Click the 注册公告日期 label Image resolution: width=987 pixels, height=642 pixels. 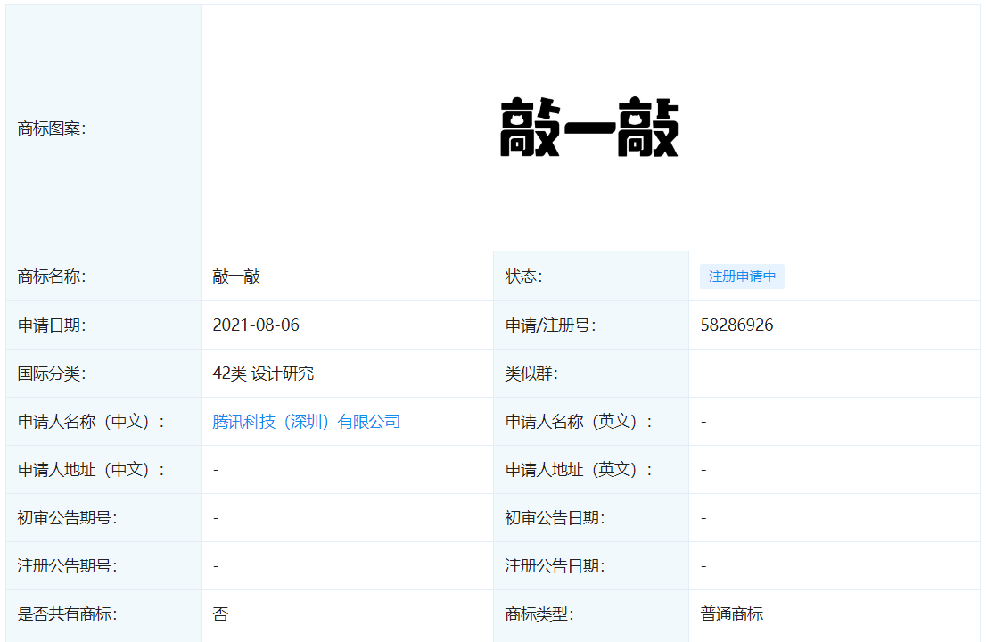tap(555, 566)
